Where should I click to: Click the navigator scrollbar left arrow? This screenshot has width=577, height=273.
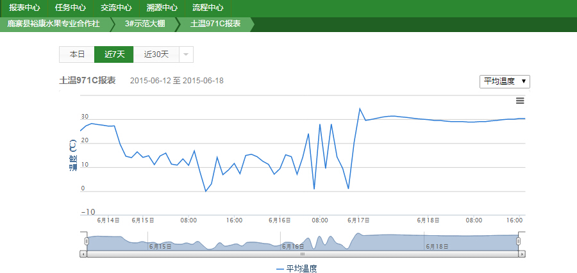pyautogui.click(x=83, y=254)
